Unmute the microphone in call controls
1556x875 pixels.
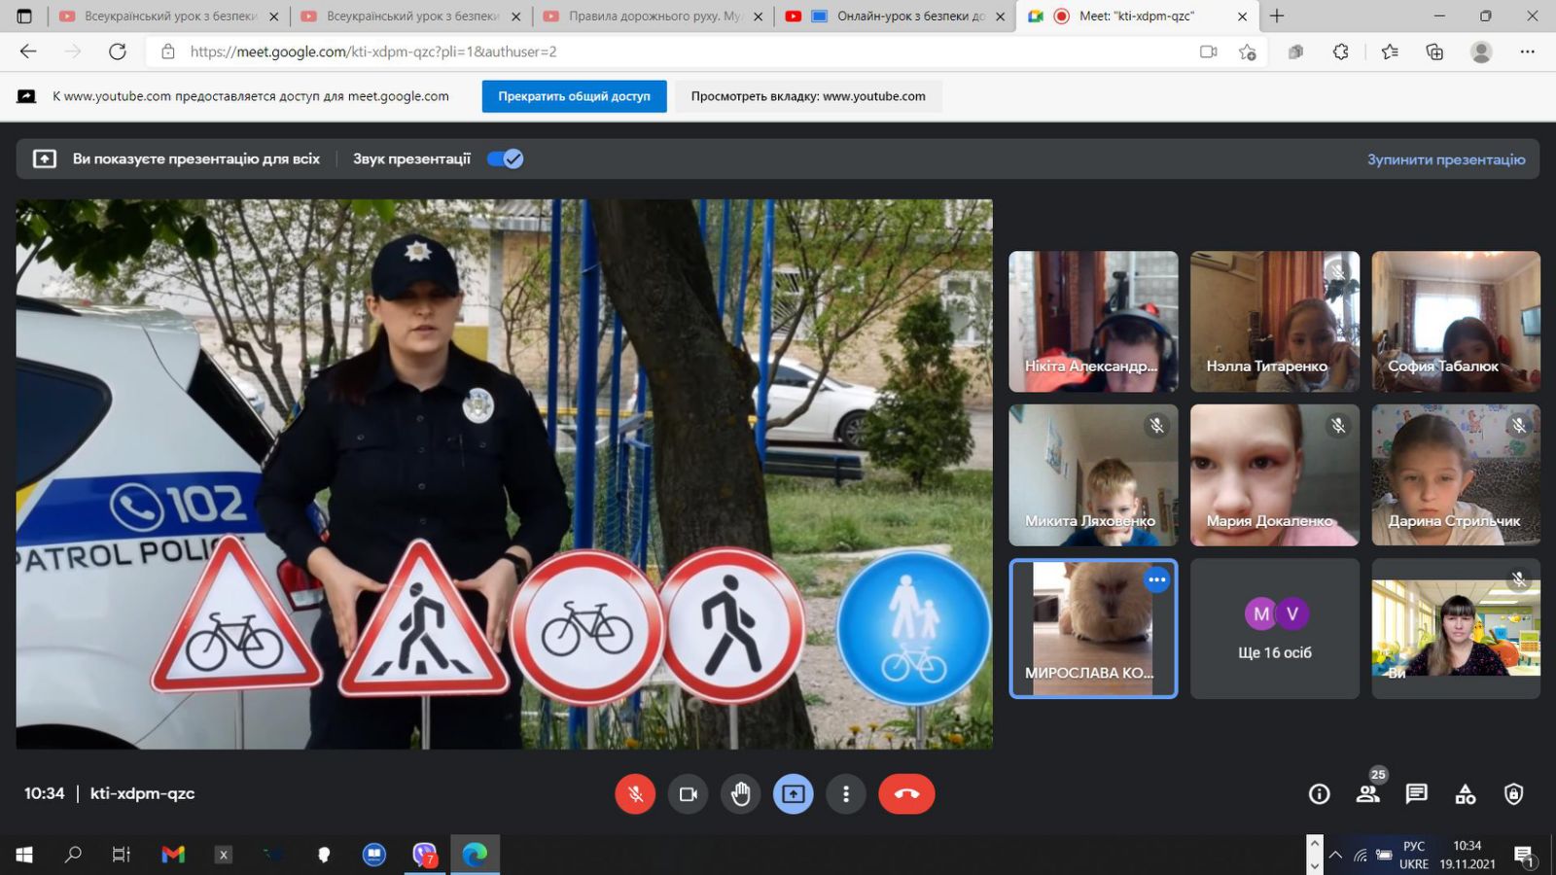click(x=635, y=794)
